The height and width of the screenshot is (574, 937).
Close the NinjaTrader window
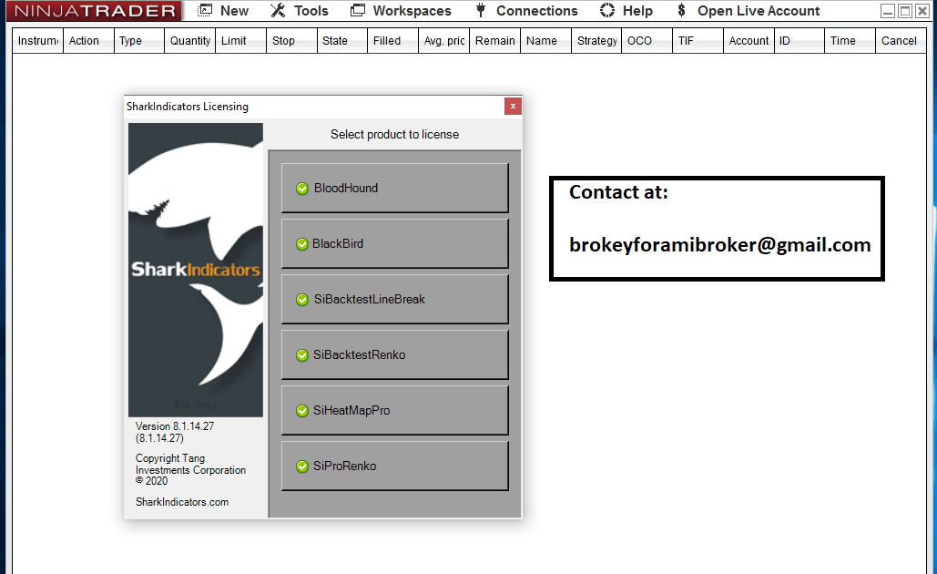point(922,11)
